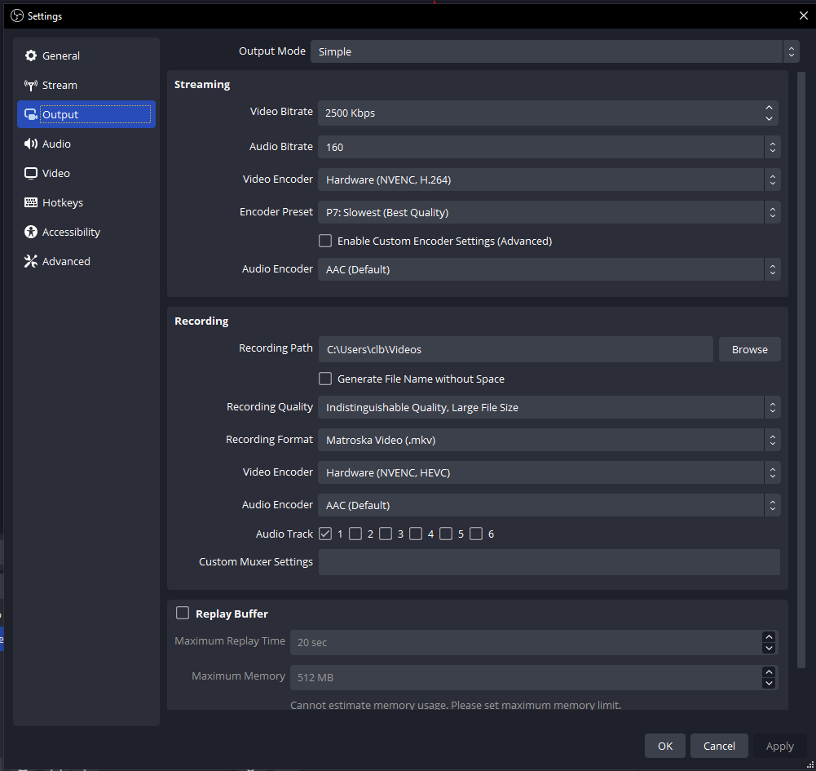Enable the Replay Buffer checkbox
This screenshot has height=771, width=816.
point(183,614)
